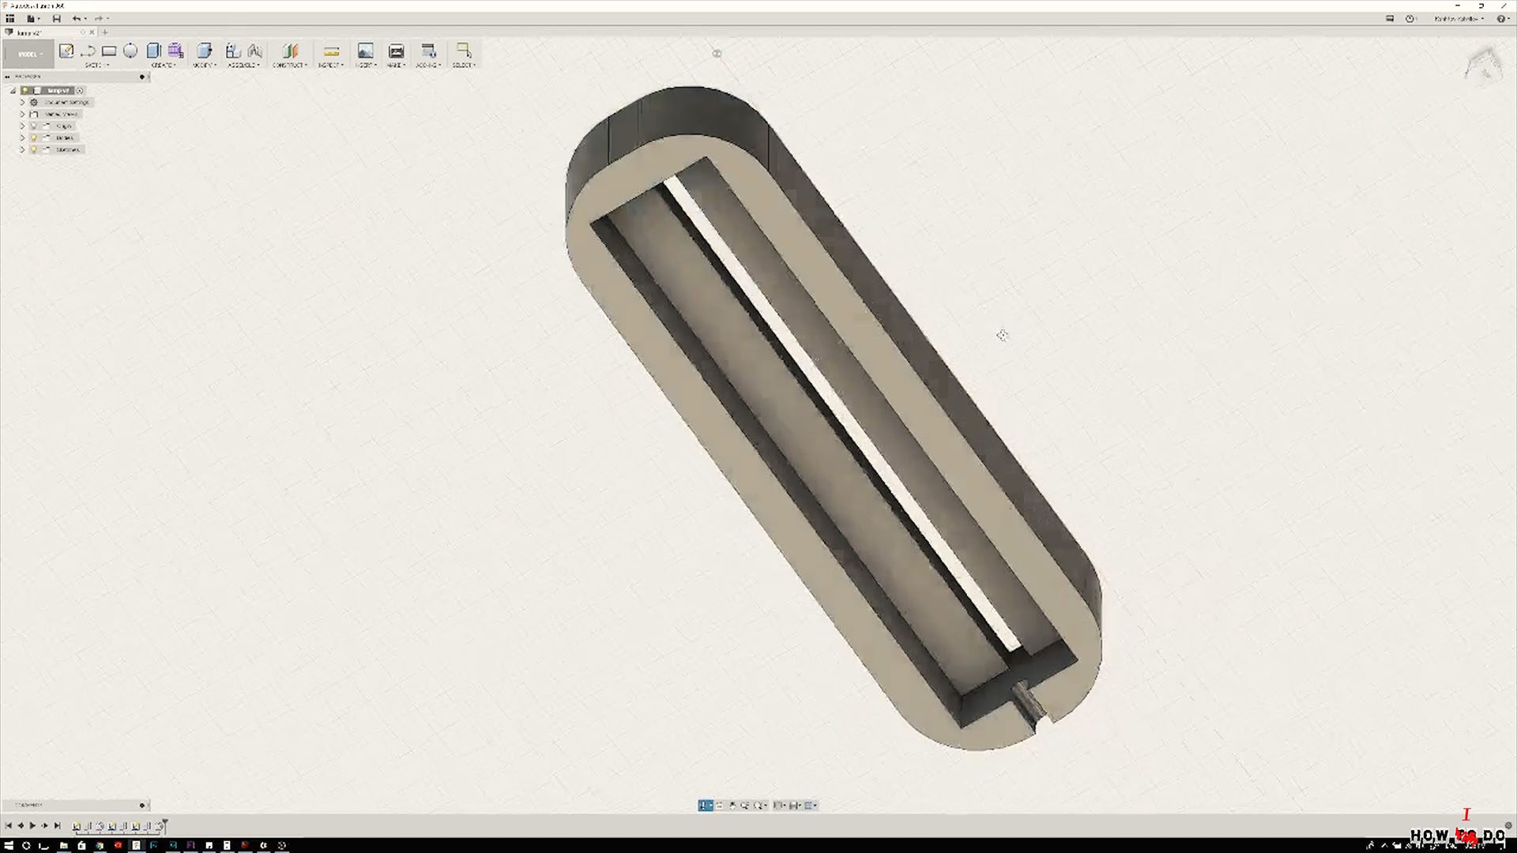1517x853 pixels.
Task: Click the Pan hand navigation icon
Action: tap(732, 806)
